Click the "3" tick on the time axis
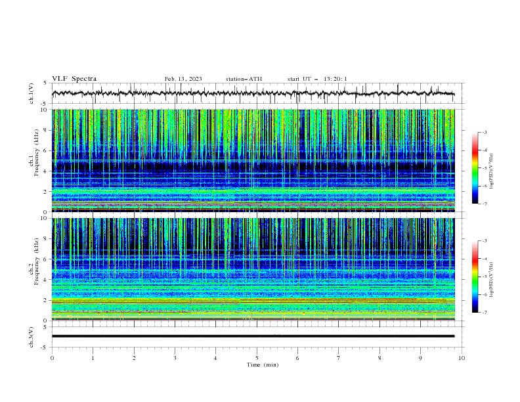Image resolution: width=520 pixels, height=402 pixels. pyautogui.click(x=175, y=358)
